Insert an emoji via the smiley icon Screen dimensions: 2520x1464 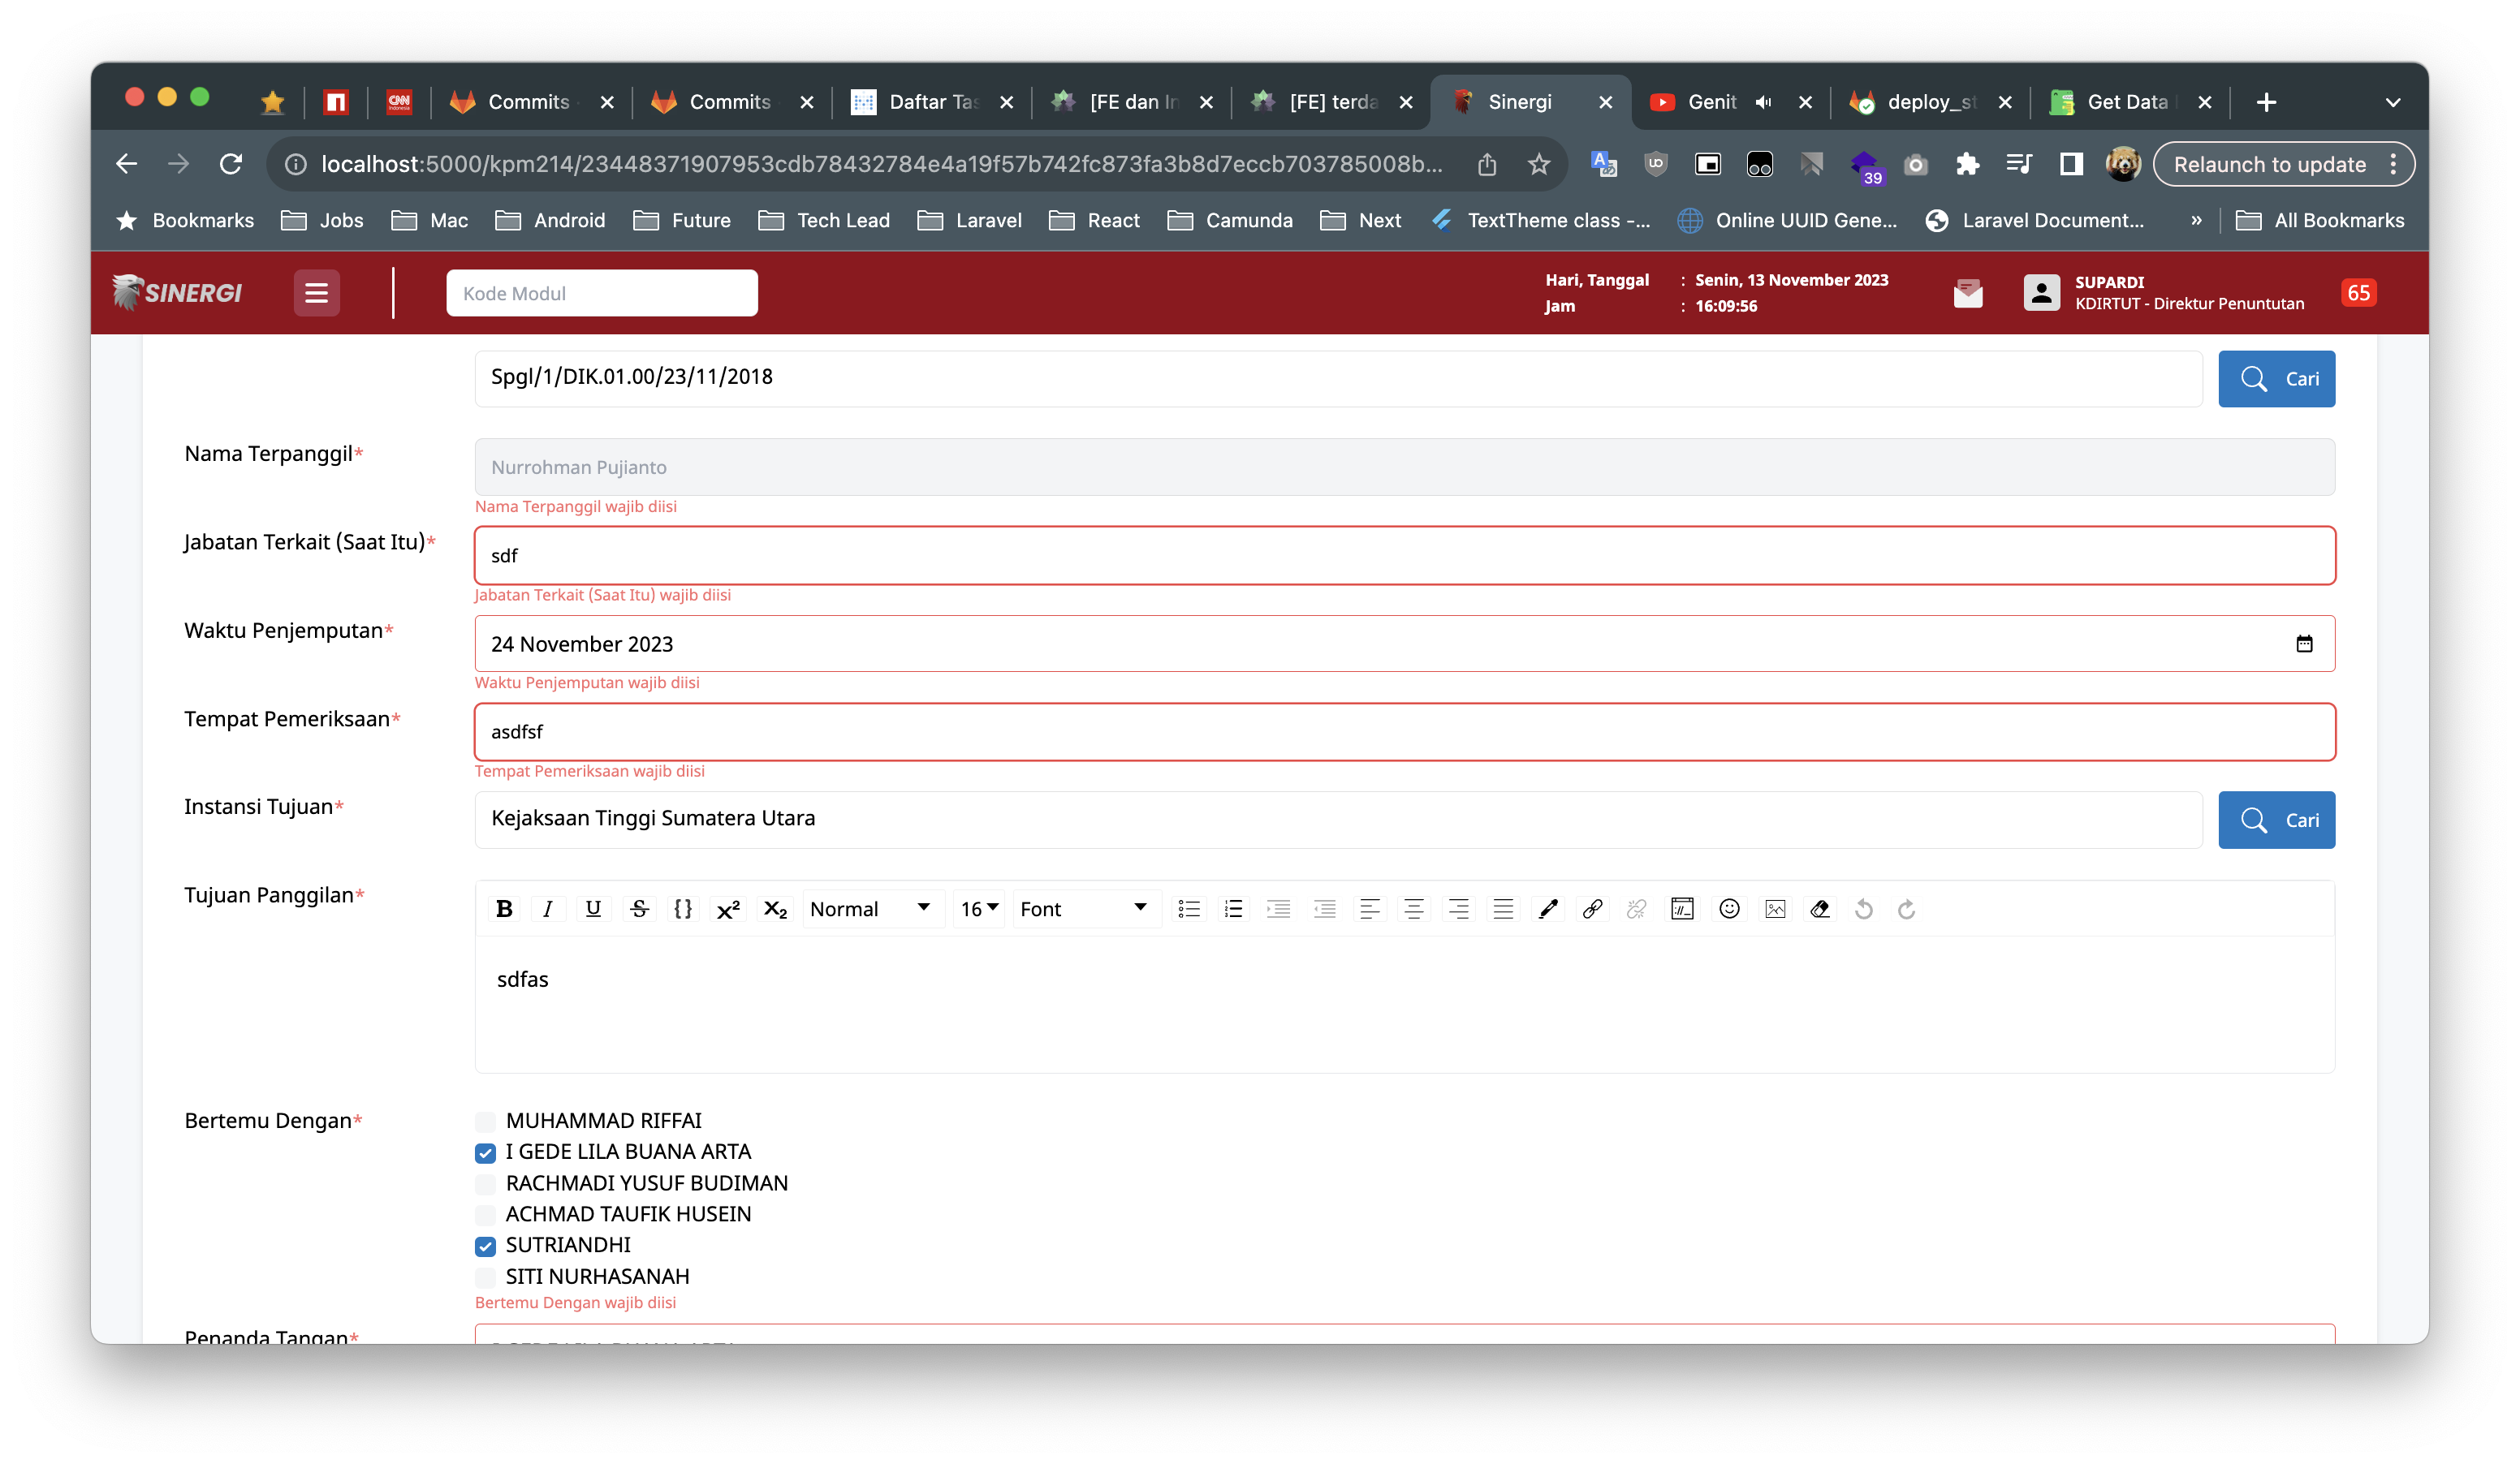(1729, 908)
